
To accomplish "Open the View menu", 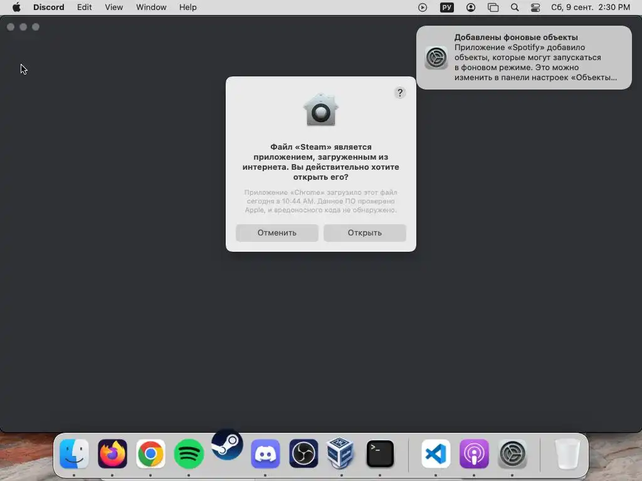I will click(x=114, y=8).
